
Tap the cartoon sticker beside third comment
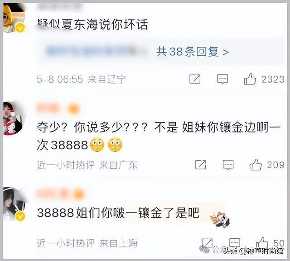pyautogui.click(x=220, y=220)
